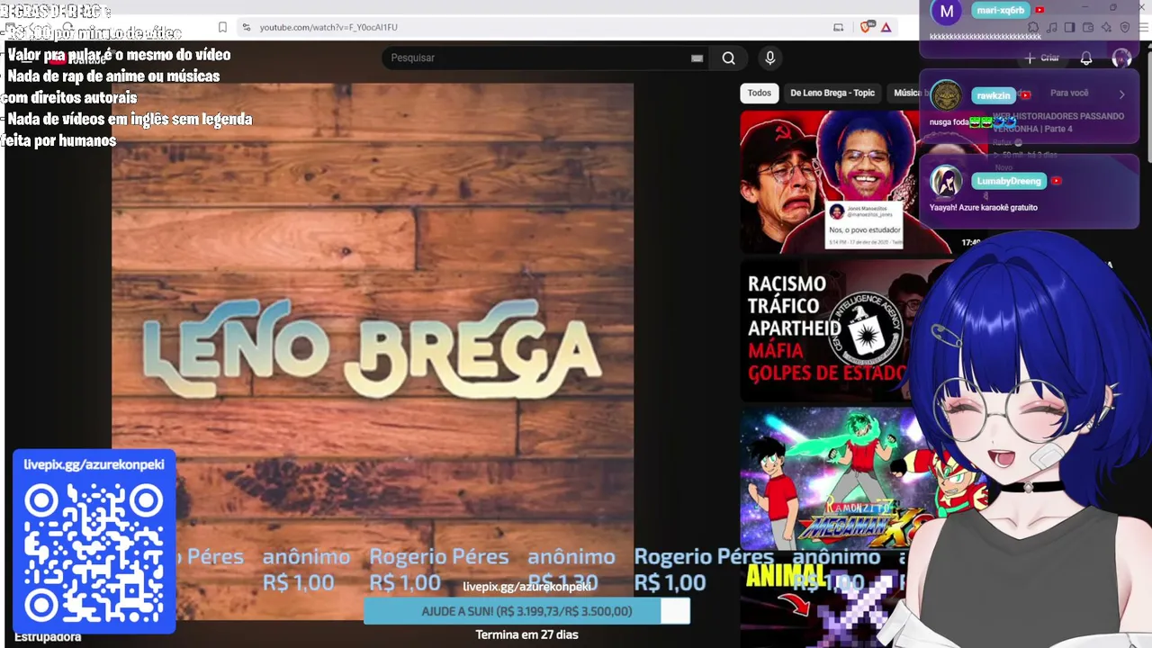Open the Brave Rewards triangle icon
Screen dimensions: 1152x648
[x=886, y=27]
